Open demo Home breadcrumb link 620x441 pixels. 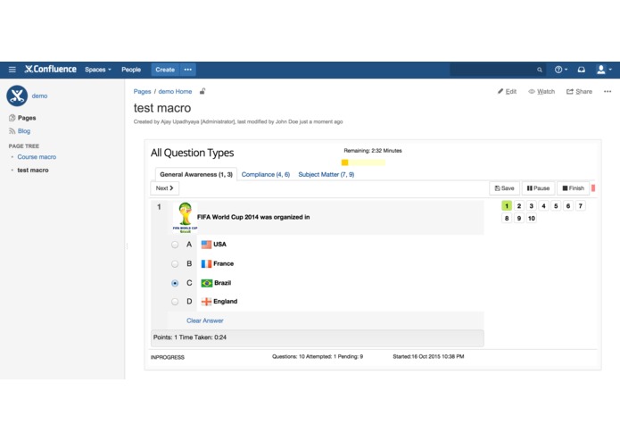click(175, 91)
